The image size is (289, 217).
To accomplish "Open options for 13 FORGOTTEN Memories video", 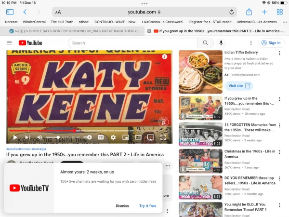I will click(279, 125).
